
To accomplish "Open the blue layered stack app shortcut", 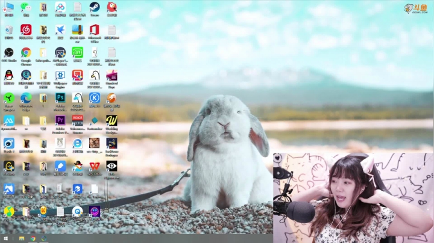I will [x=77, y=189].
